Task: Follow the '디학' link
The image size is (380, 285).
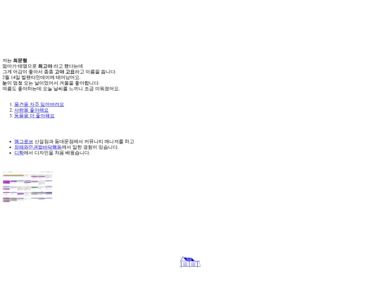Action: pos(19,153)
